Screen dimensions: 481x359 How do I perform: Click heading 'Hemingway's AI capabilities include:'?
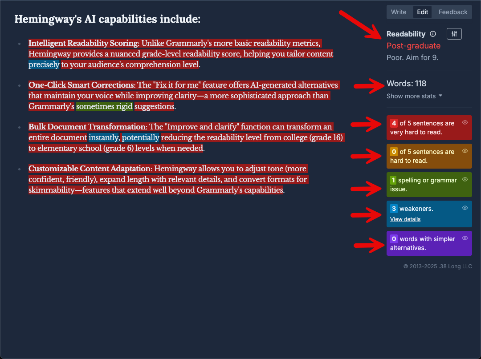point(107,19)
